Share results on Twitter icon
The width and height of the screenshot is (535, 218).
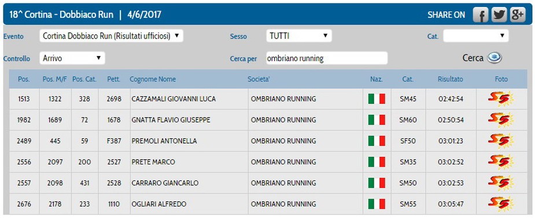[x=499, y=15]
